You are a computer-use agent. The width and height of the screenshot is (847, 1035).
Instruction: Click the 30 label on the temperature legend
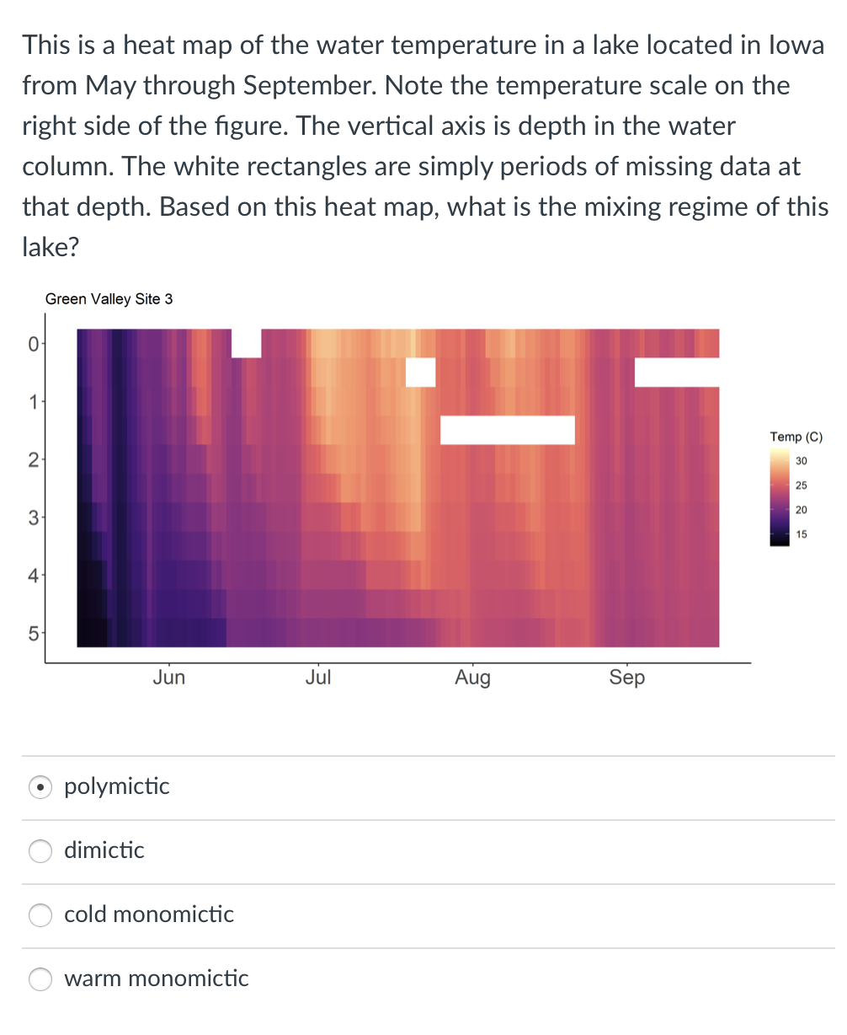point(800,461)
